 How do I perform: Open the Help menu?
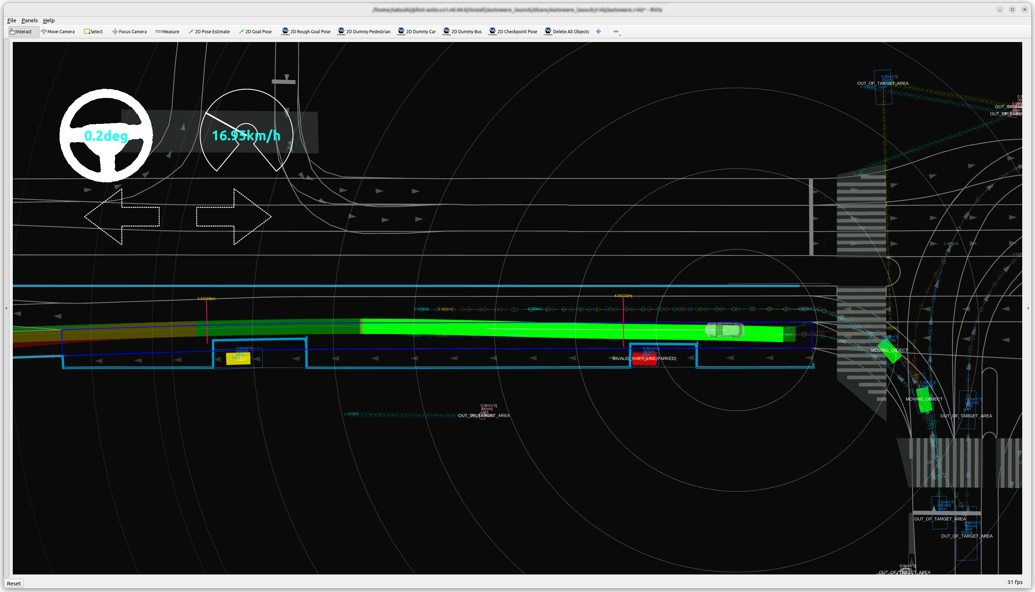pyautogui.click(x=49, y=20)
